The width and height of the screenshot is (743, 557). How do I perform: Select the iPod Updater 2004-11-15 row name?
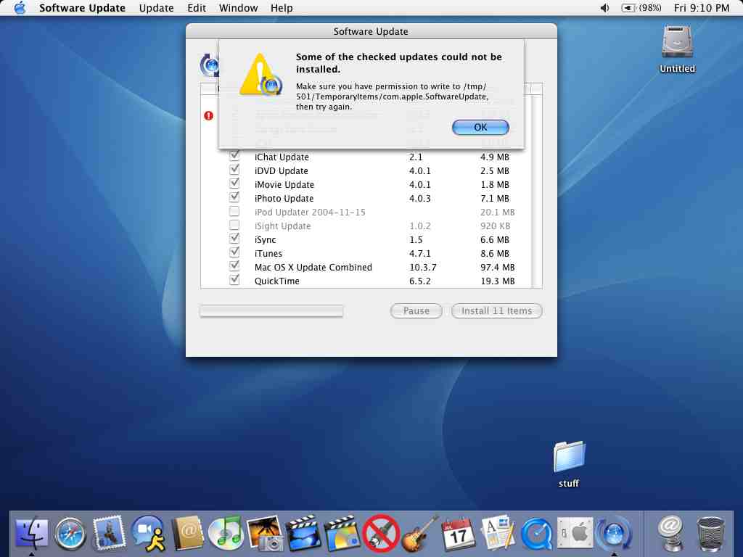tap(310, 213)
